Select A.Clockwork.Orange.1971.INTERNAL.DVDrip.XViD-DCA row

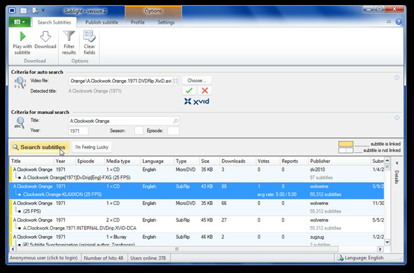197,224
